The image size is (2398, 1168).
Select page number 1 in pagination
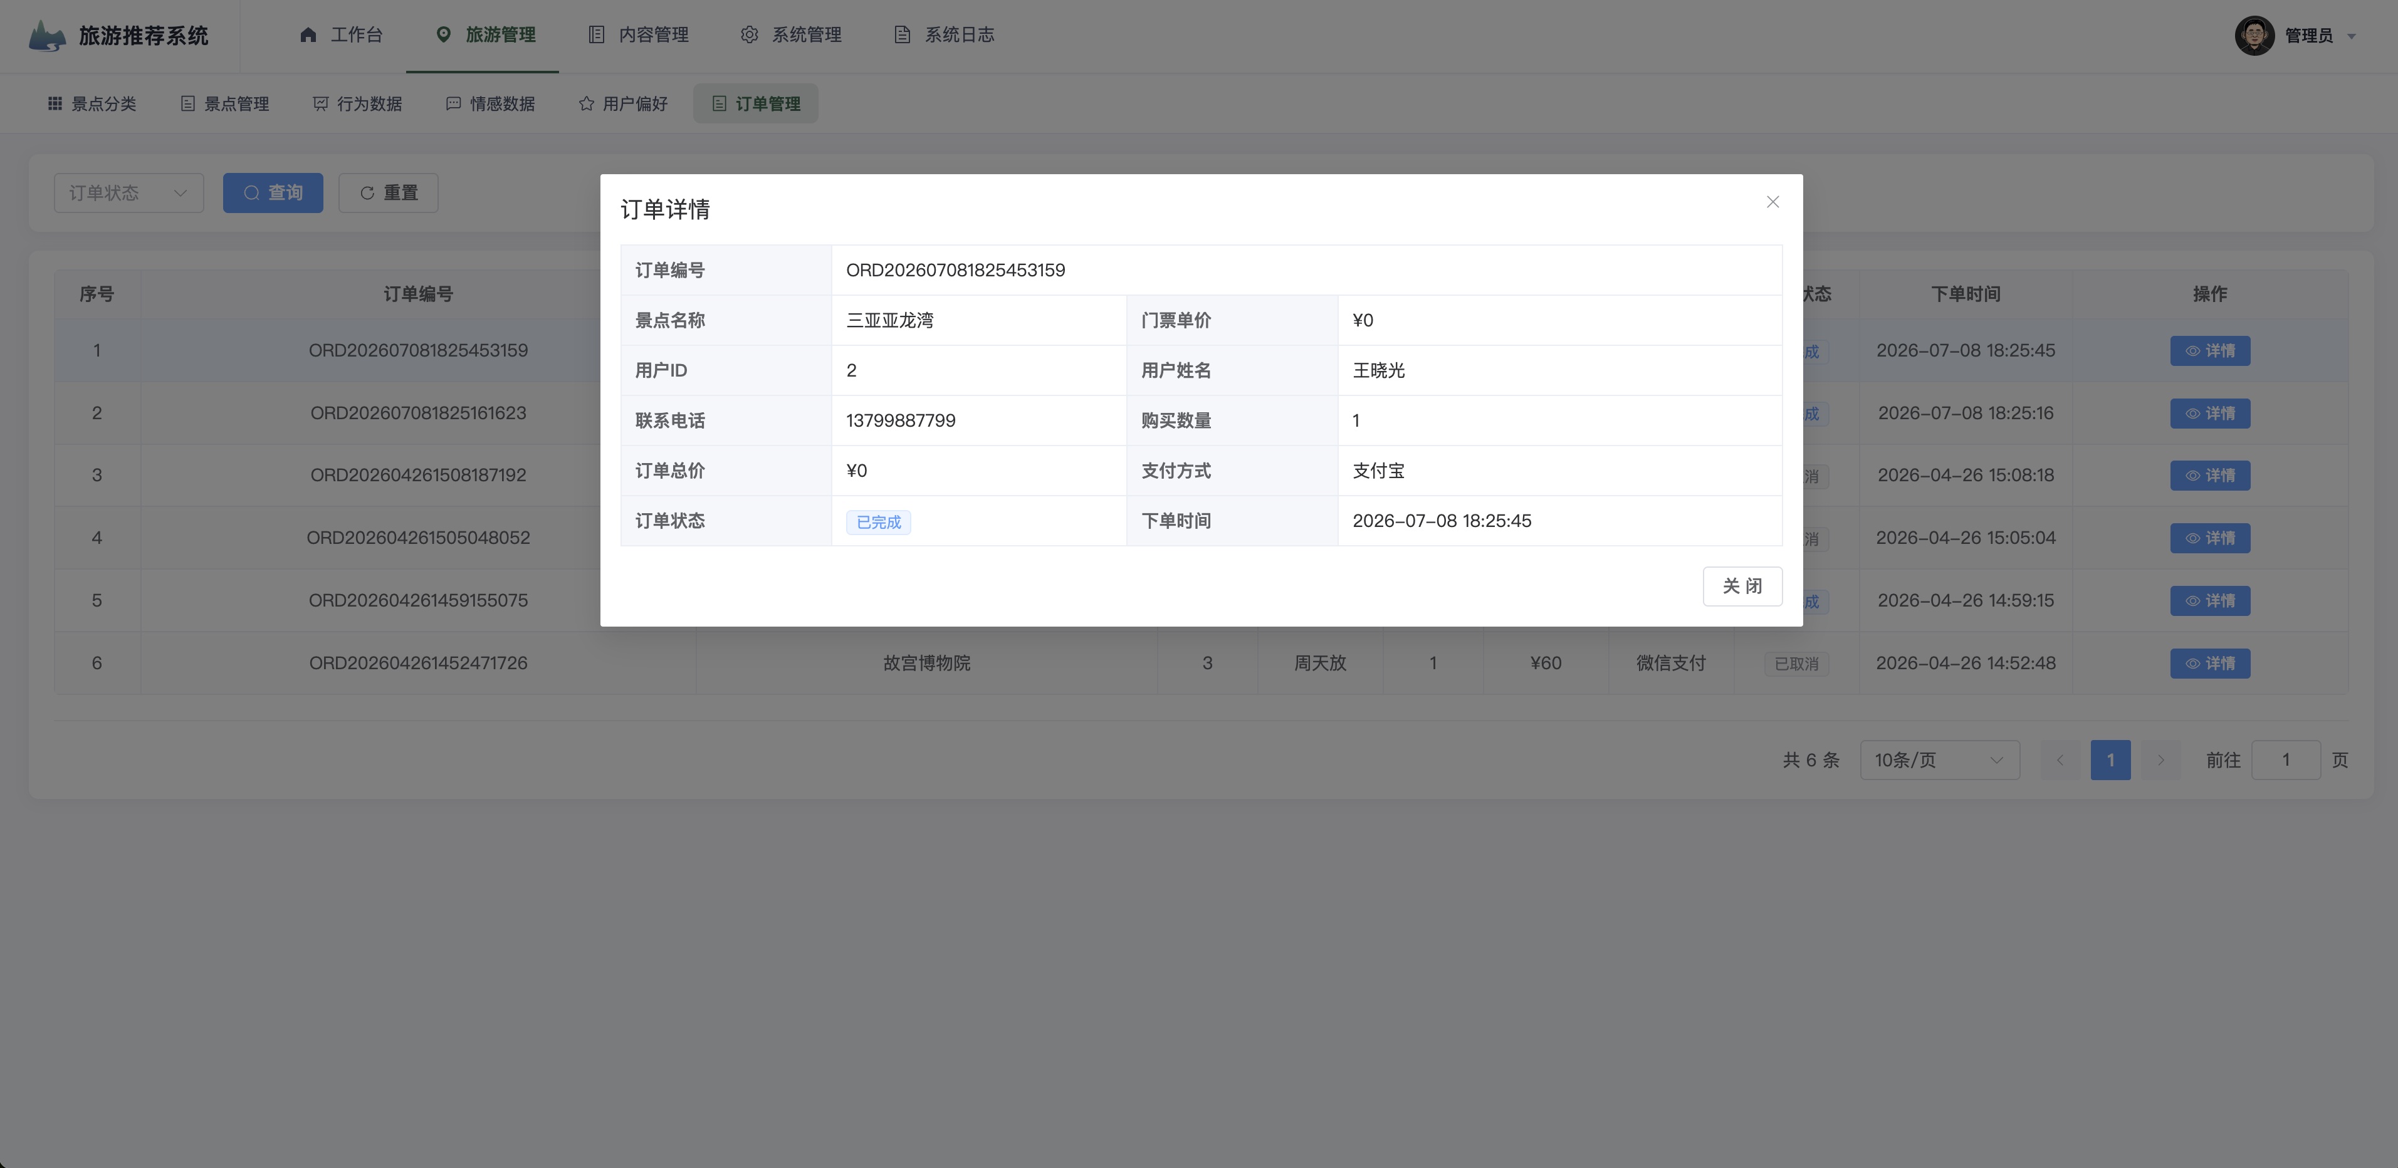coord(2110,760)
